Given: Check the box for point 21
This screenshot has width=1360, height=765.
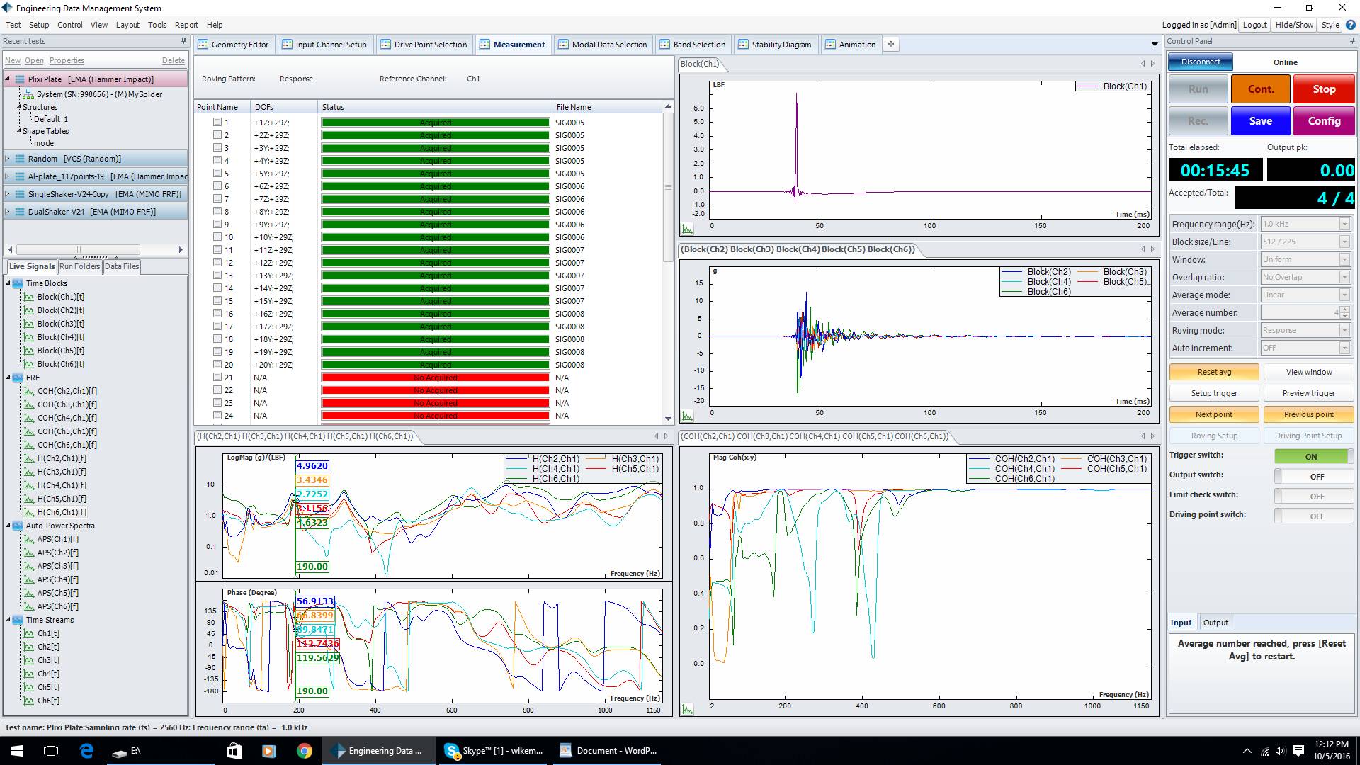Looking at the screenshot, I should click(x=217, y=377).
